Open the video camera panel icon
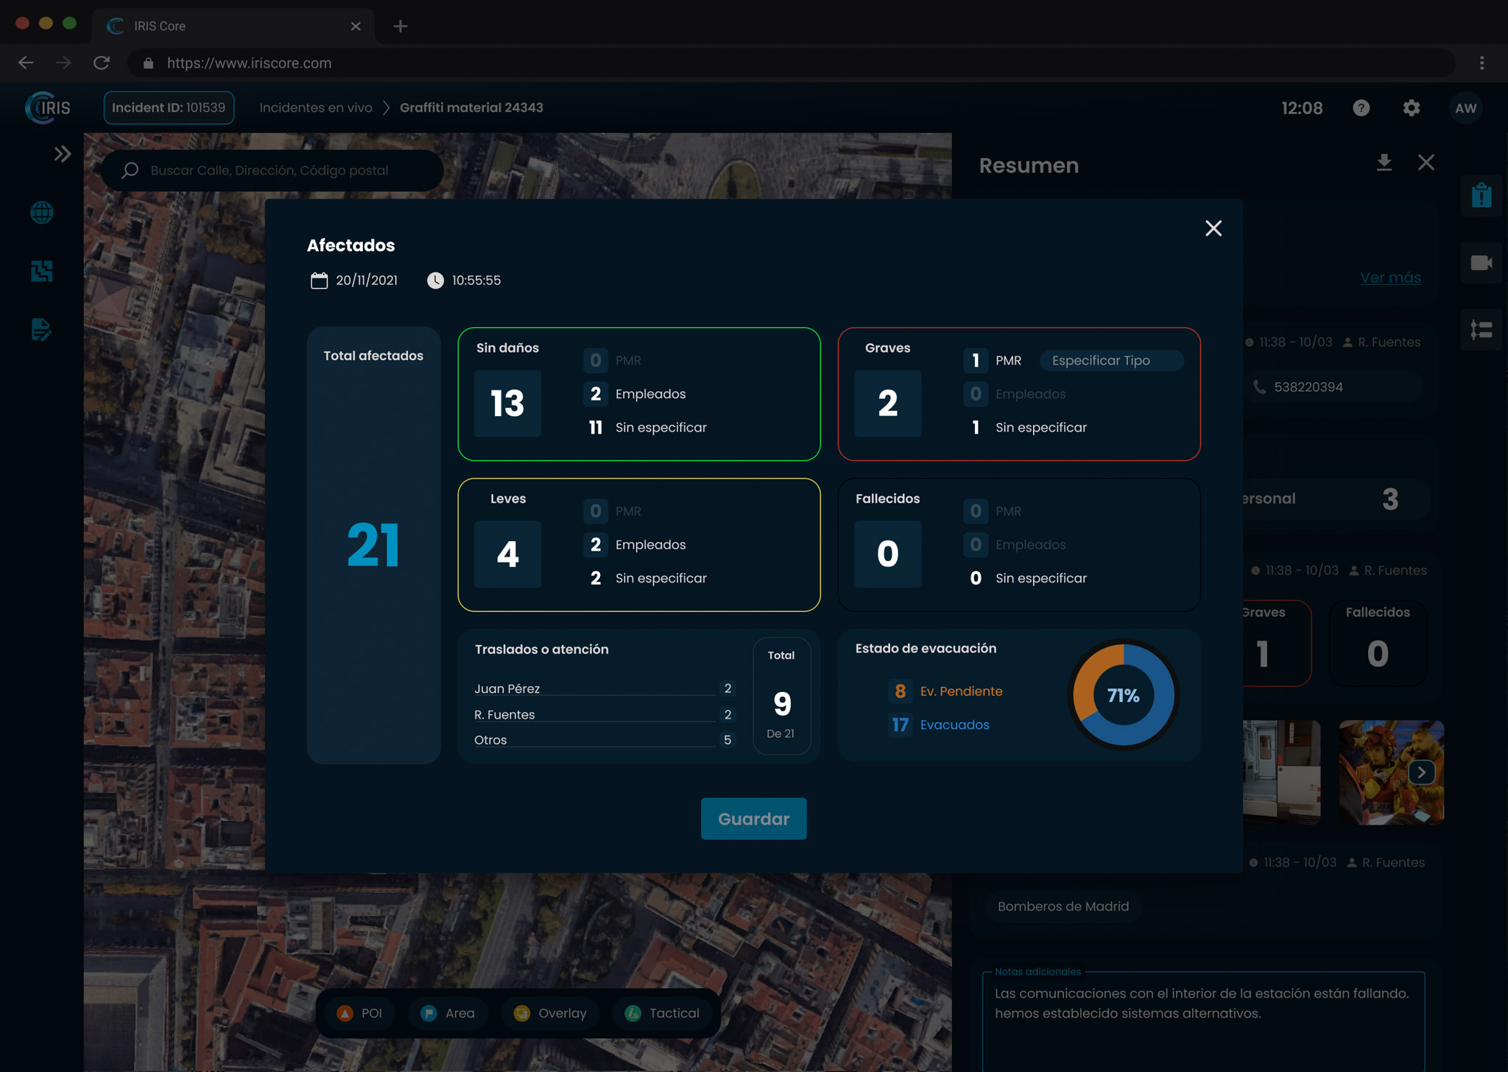The height and width of the screenshot is (1072, 1508). tap(1481, 263)
